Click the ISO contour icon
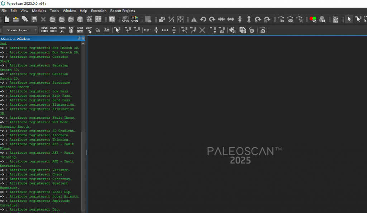This screenshot has width=367, height=213. [97, 30]
